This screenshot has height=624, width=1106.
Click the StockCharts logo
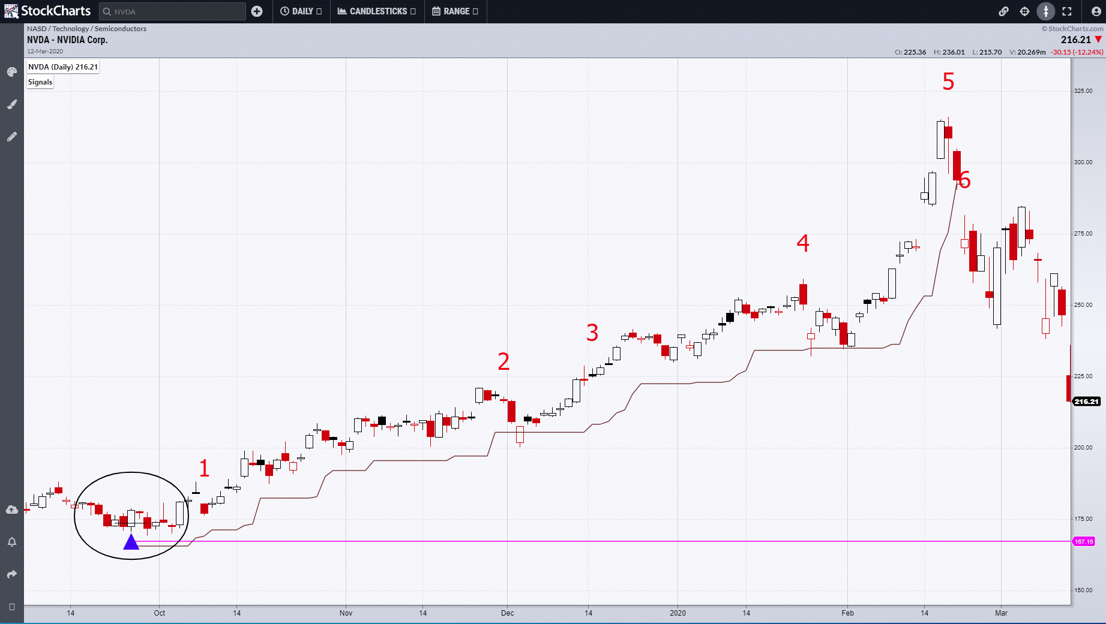[47, 11]
